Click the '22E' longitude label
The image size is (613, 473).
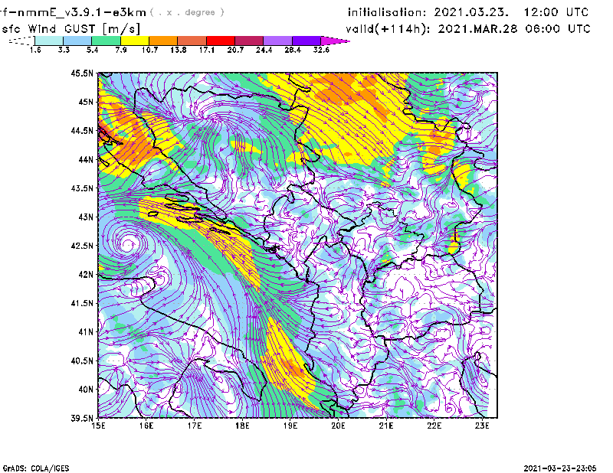pos(434,426)
